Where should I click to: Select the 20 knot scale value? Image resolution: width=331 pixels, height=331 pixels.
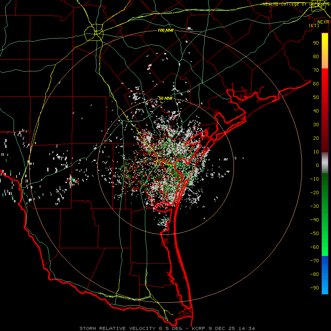coord(316,138)
